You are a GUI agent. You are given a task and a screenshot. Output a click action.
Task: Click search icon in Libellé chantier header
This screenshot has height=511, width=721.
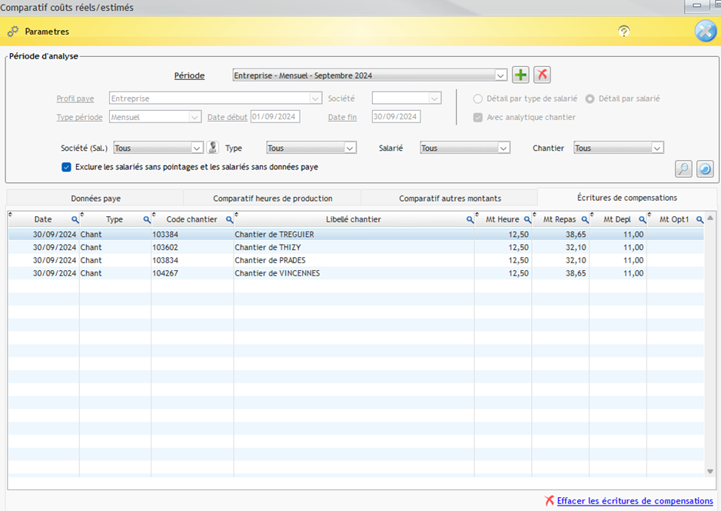(470, 220)
